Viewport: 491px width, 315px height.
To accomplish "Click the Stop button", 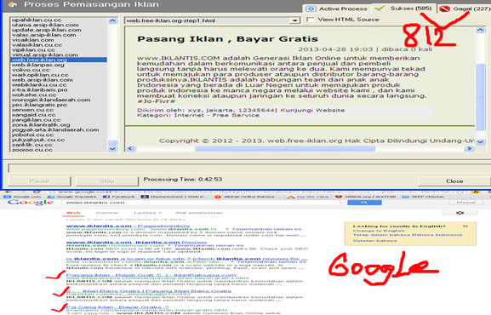I will click(x=106, y=181).
